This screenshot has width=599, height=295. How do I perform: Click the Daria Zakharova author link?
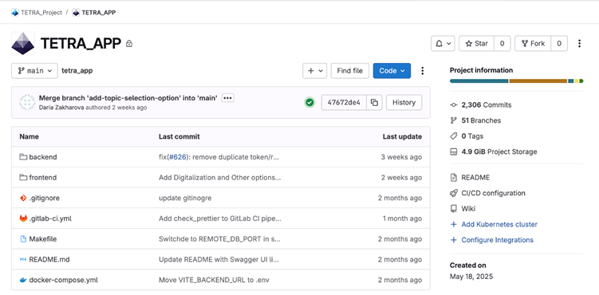click(x=61, y=108)
